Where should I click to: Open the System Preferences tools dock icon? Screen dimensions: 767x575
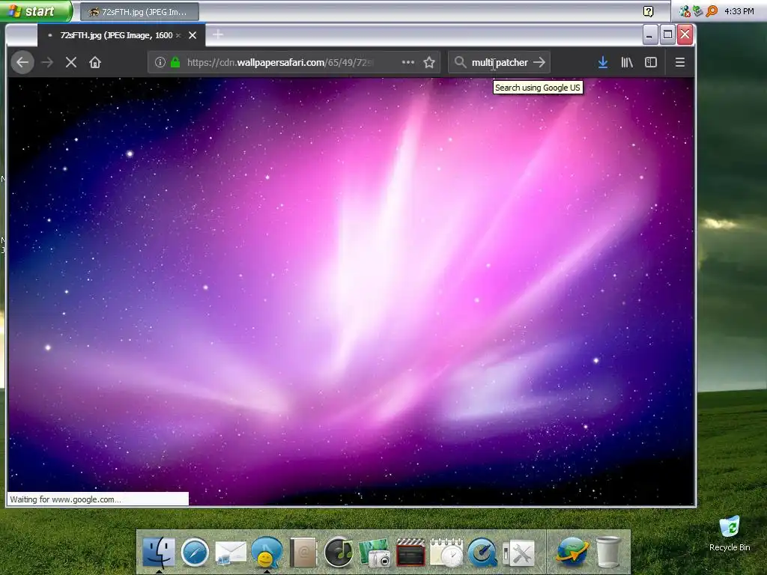click(x=518, y=553)
